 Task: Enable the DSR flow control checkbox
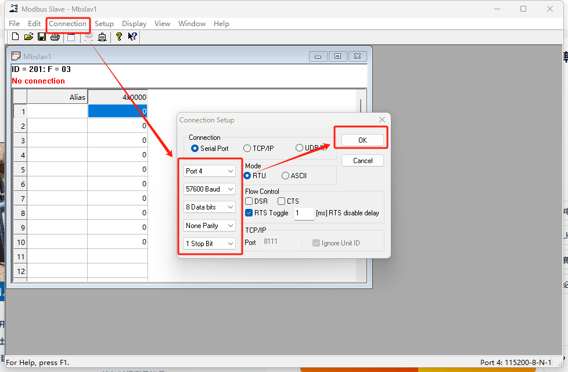point(249,201)
